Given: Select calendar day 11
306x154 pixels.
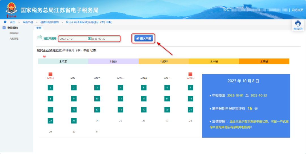Looking at the screenshot, I should [120, 99].
